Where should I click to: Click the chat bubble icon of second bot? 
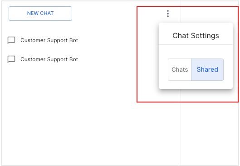(11, 59)
